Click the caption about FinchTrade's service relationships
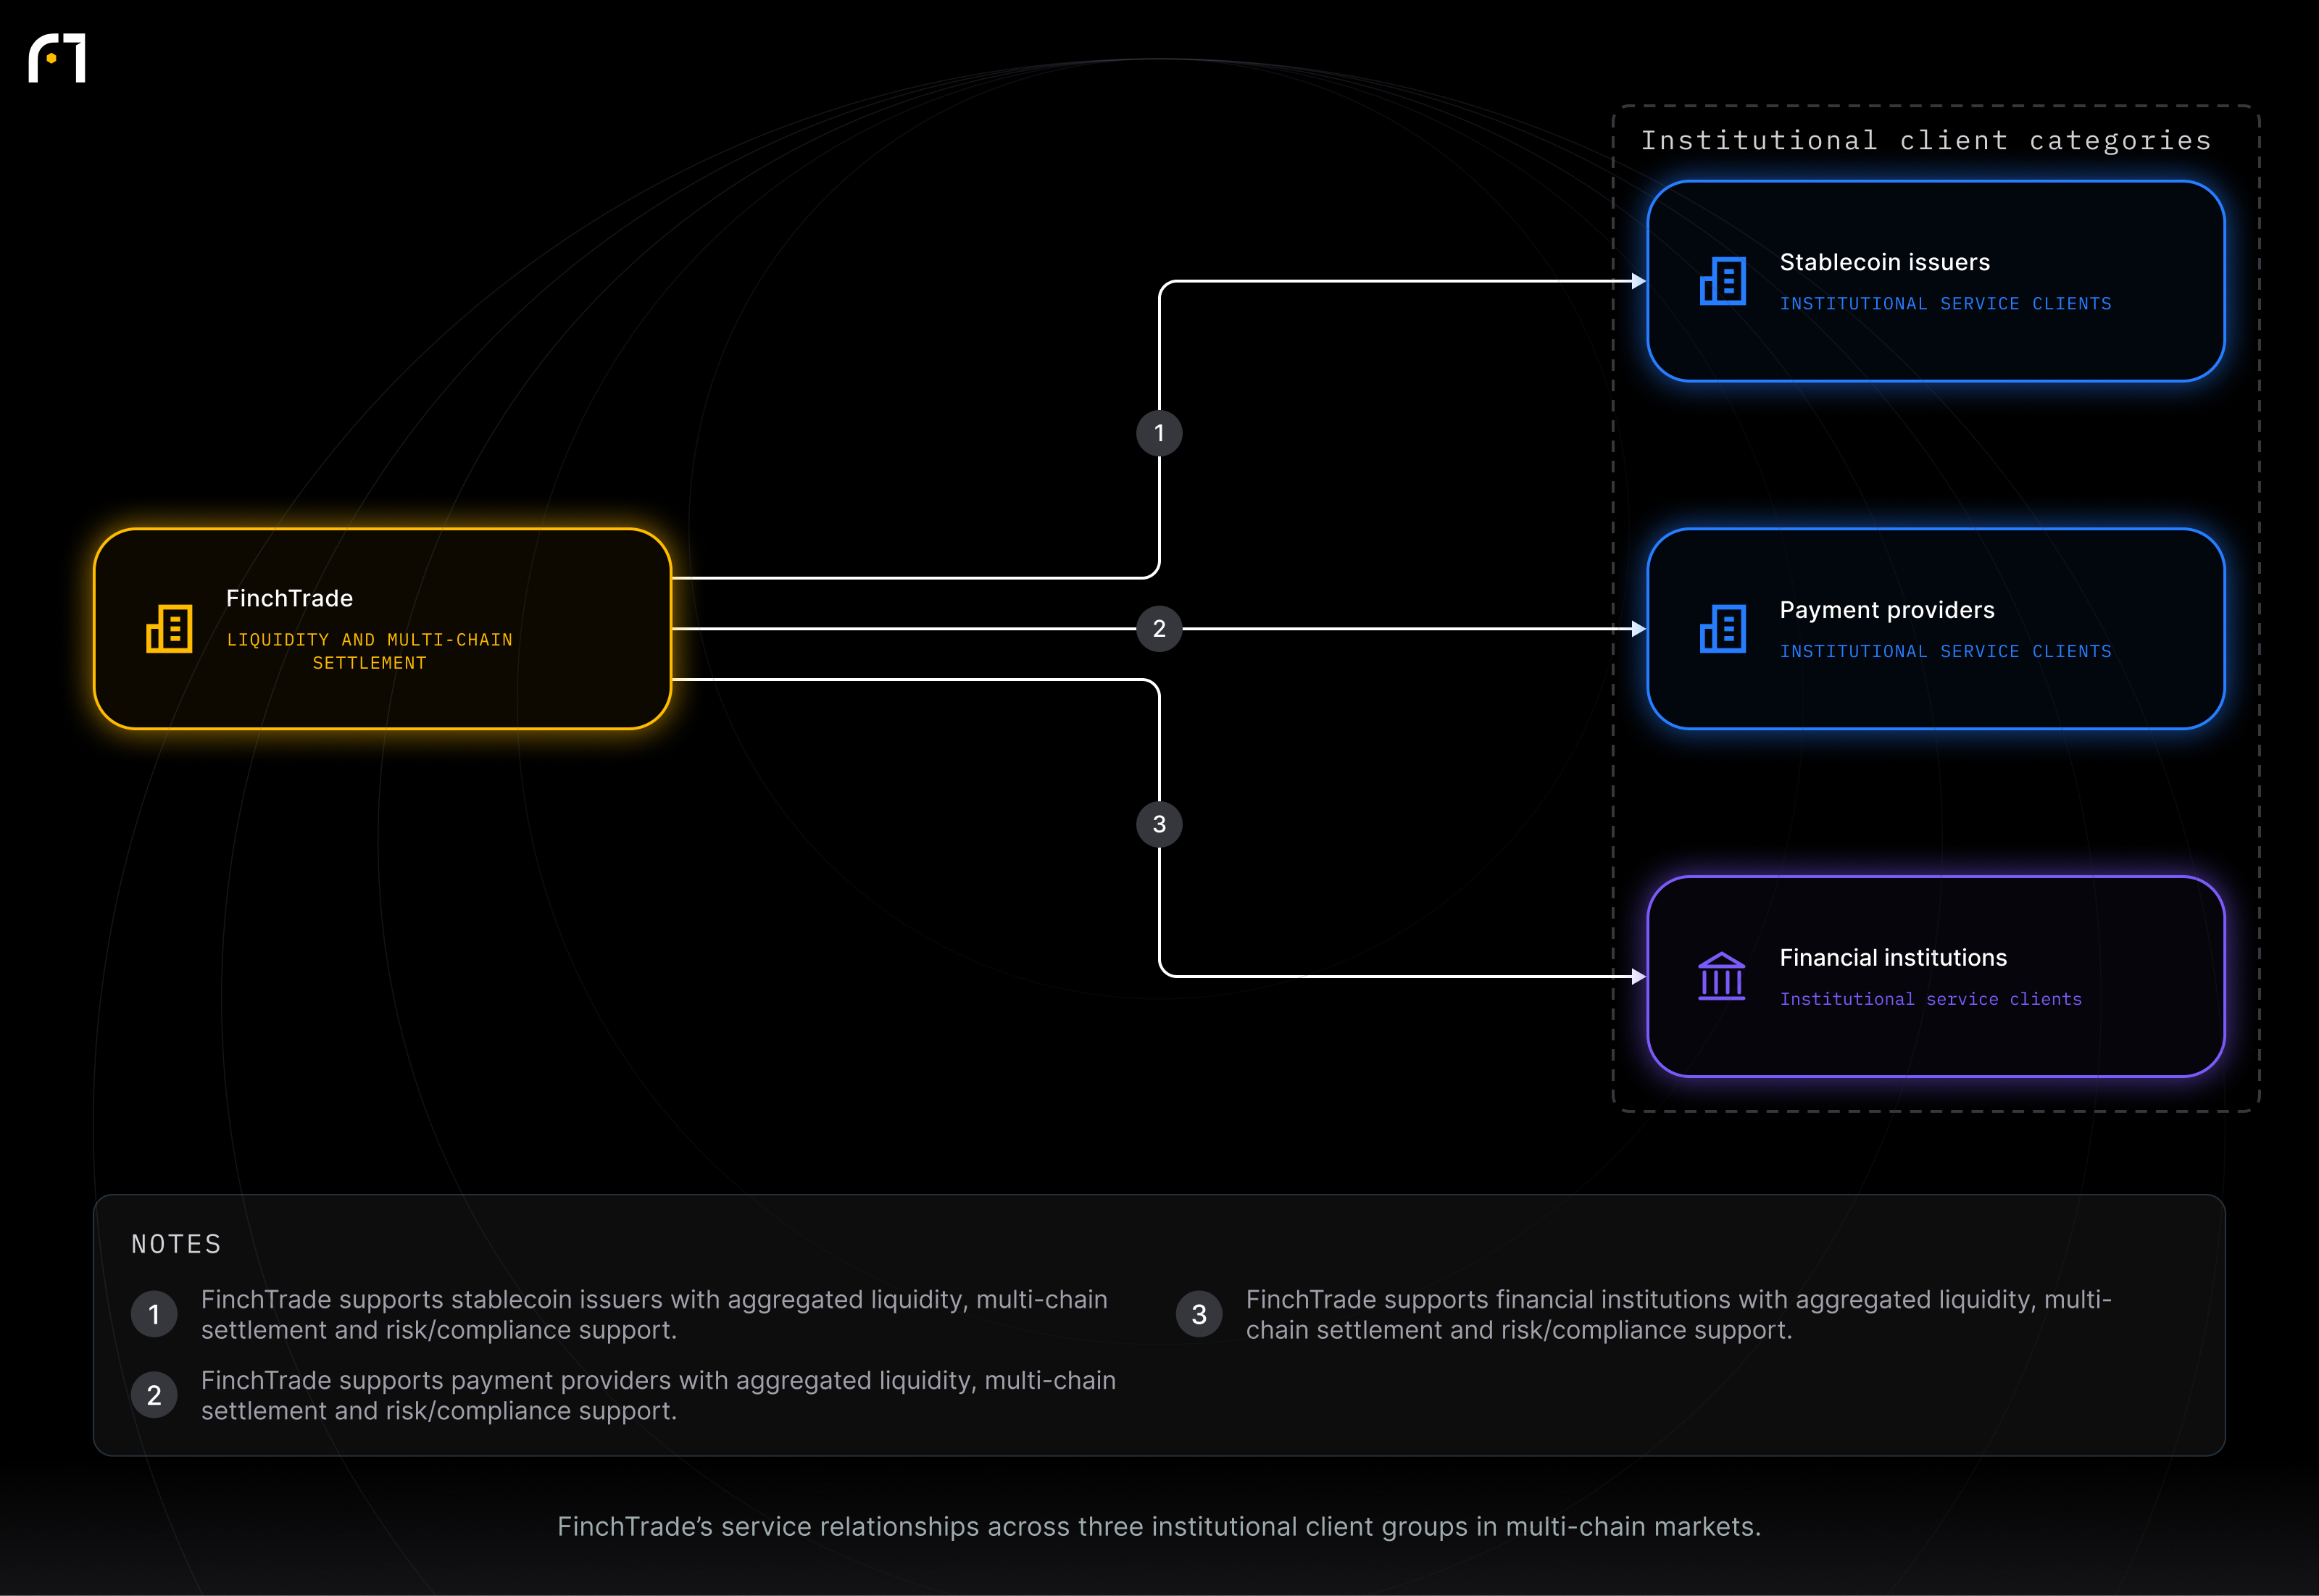 (x=1159, y=1526)
